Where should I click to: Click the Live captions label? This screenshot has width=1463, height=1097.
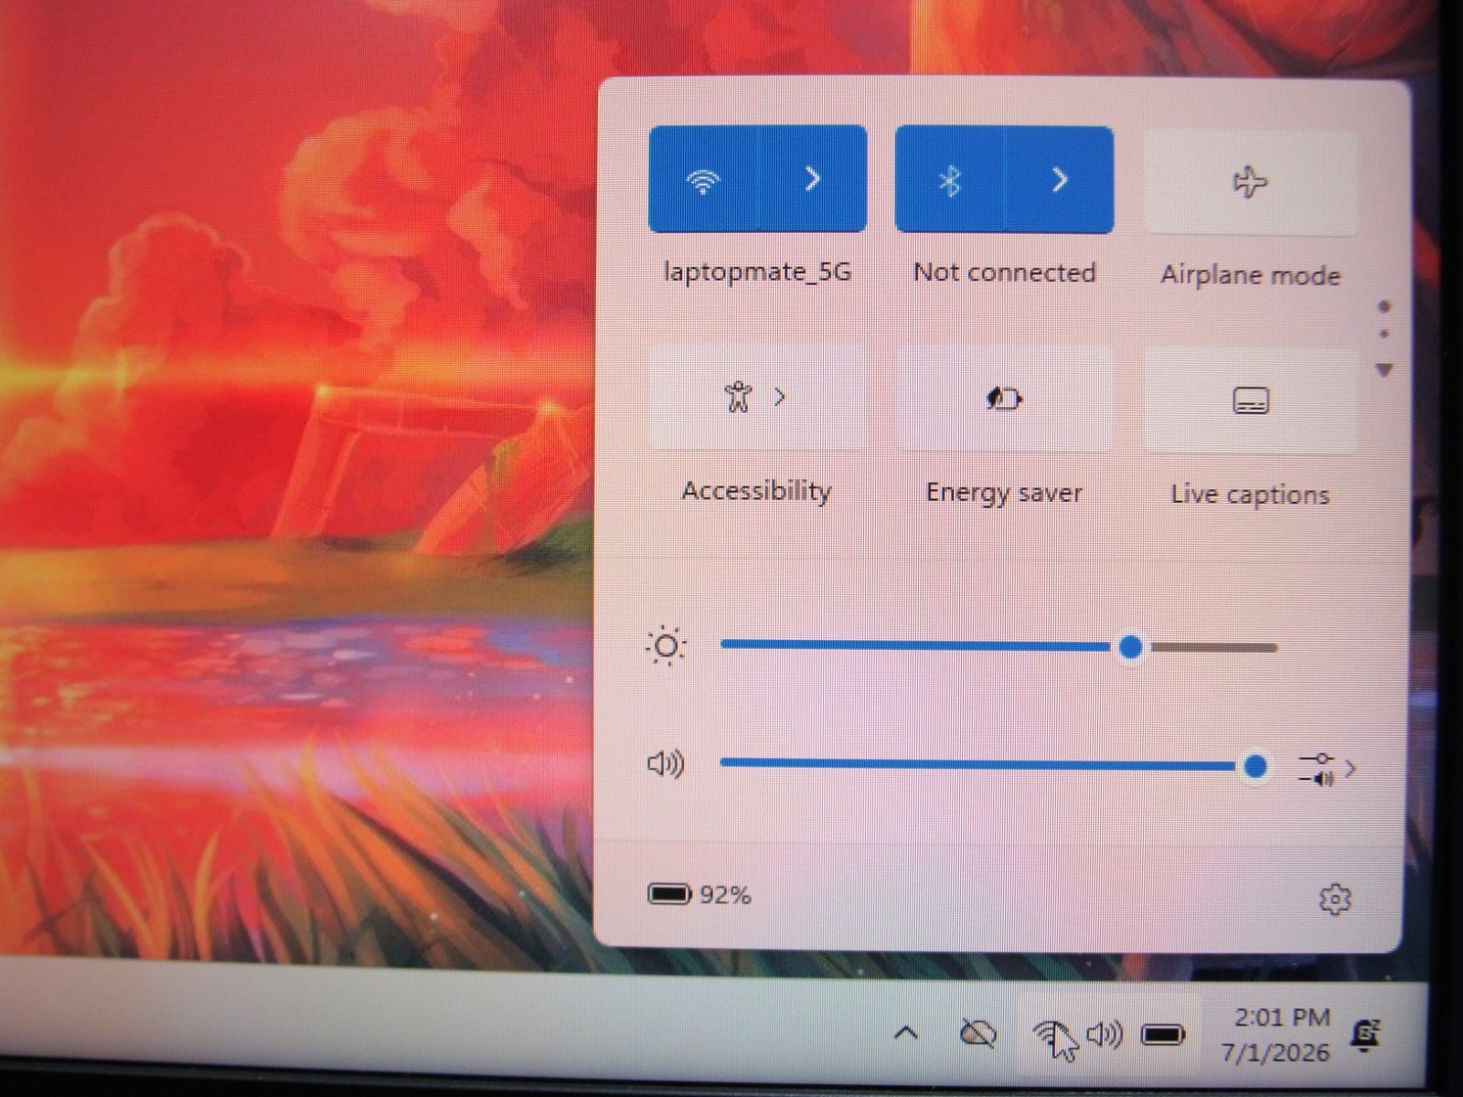(x=1250, y=495)
